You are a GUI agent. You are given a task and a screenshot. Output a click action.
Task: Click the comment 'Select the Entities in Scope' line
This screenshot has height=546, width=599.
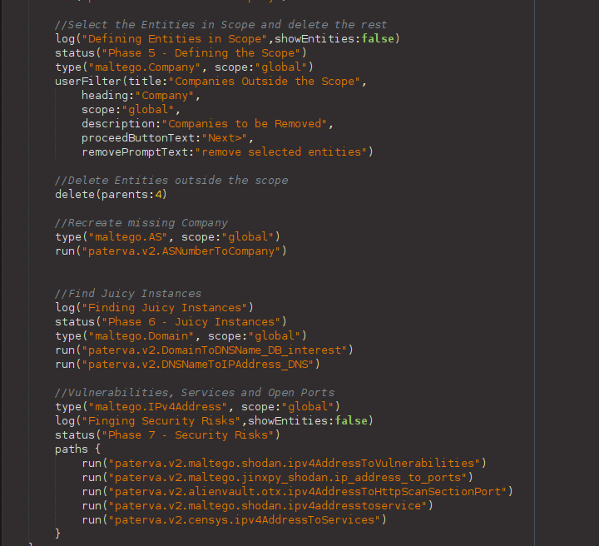point(220,25)
